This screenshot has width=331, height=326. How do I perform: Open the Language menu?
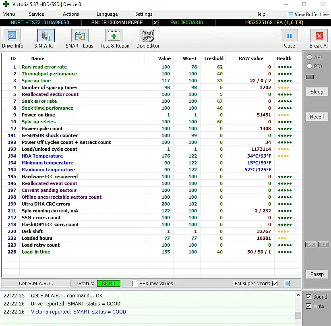107,14
